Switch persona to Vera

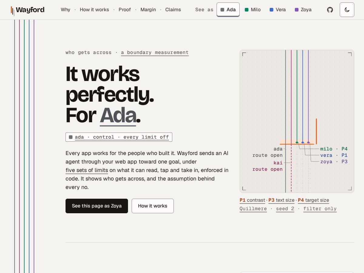278,10
